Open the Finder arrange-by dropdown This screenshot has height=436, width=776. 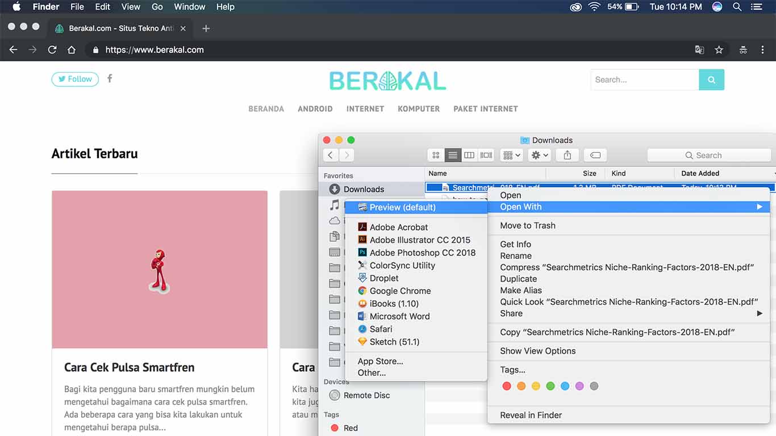click(511, 155)
